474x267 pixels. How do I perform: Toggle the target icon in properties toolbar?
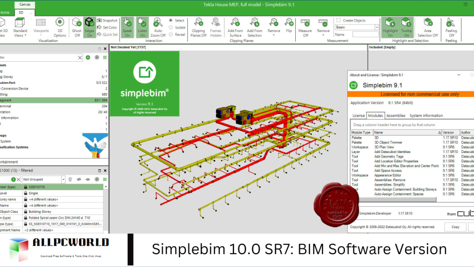97,179
